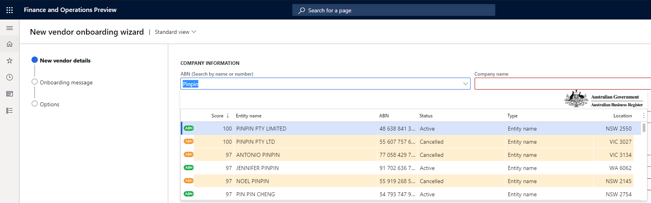The width and height of the screenshot is (651, 203).
Task: Toggle the hamburger navigation pane menu
Action: point(10,28)
